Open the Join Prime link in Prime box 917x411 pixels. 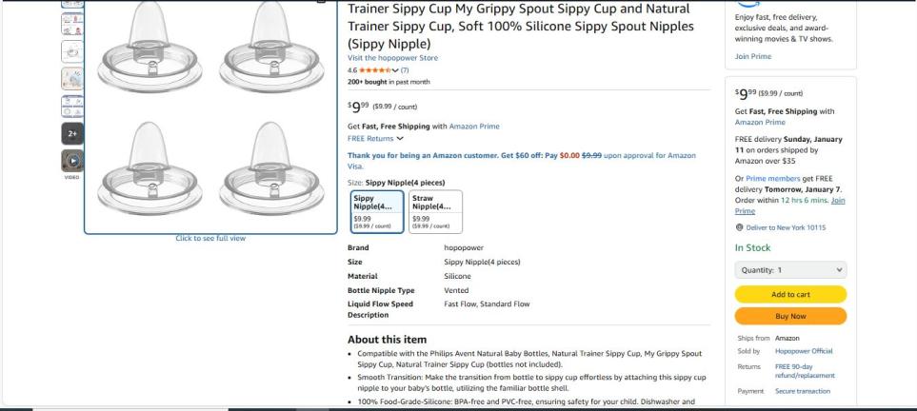point(751,56)
